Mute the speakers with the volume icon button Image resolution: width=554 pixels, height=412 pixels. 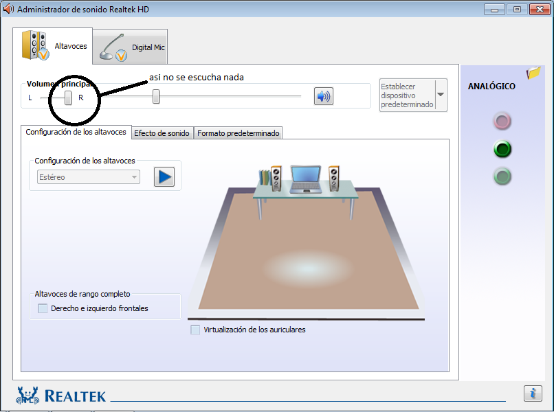(x=323, y=96)
